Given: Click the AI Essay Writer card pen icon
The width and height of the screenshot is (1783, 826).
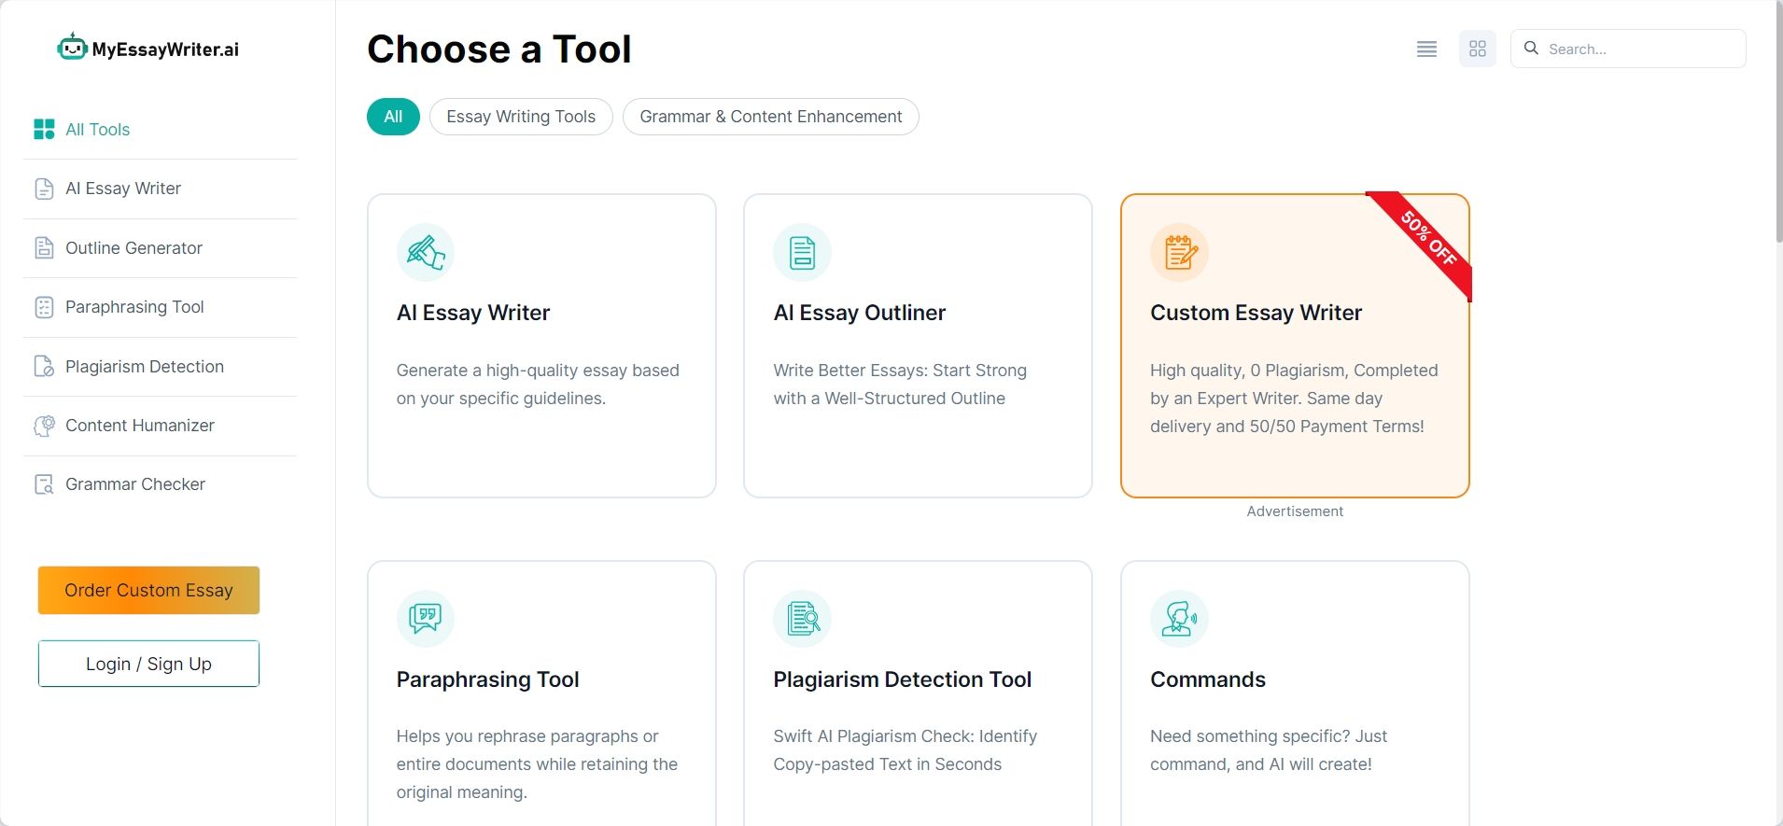Looking at the screenshot, I should tap(426, 252).
